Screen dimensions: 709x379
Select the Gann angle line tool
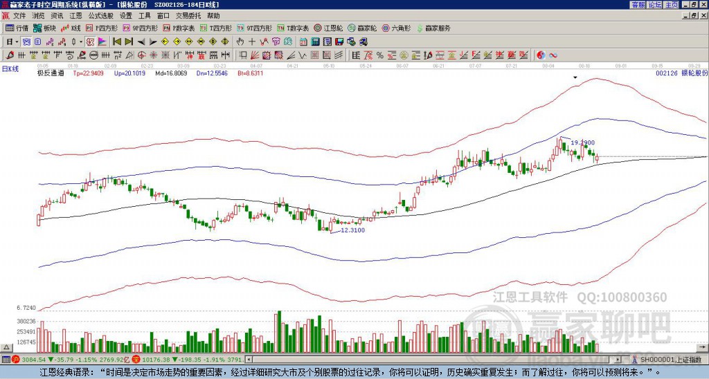pos(291,55)
